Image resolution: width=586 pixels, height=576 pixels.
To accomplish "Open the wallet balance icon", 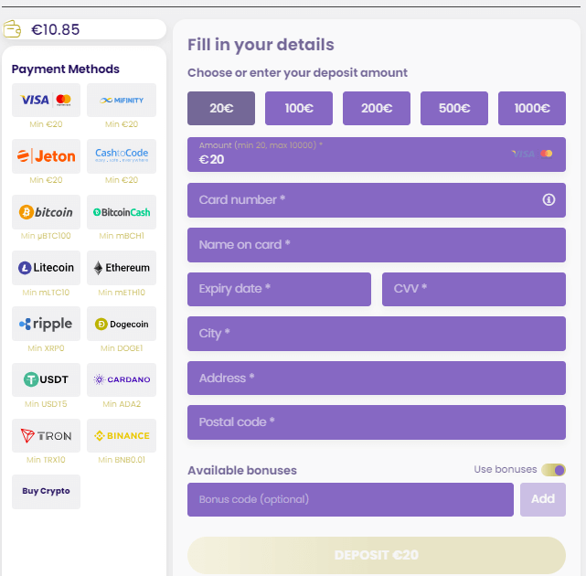I will tap(12, 29).
